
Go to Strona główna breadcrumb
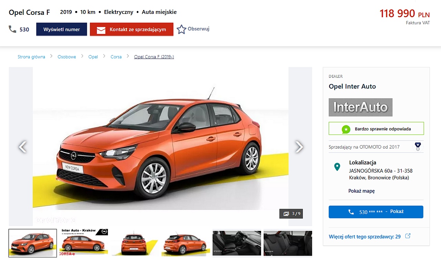coord(31,57)
